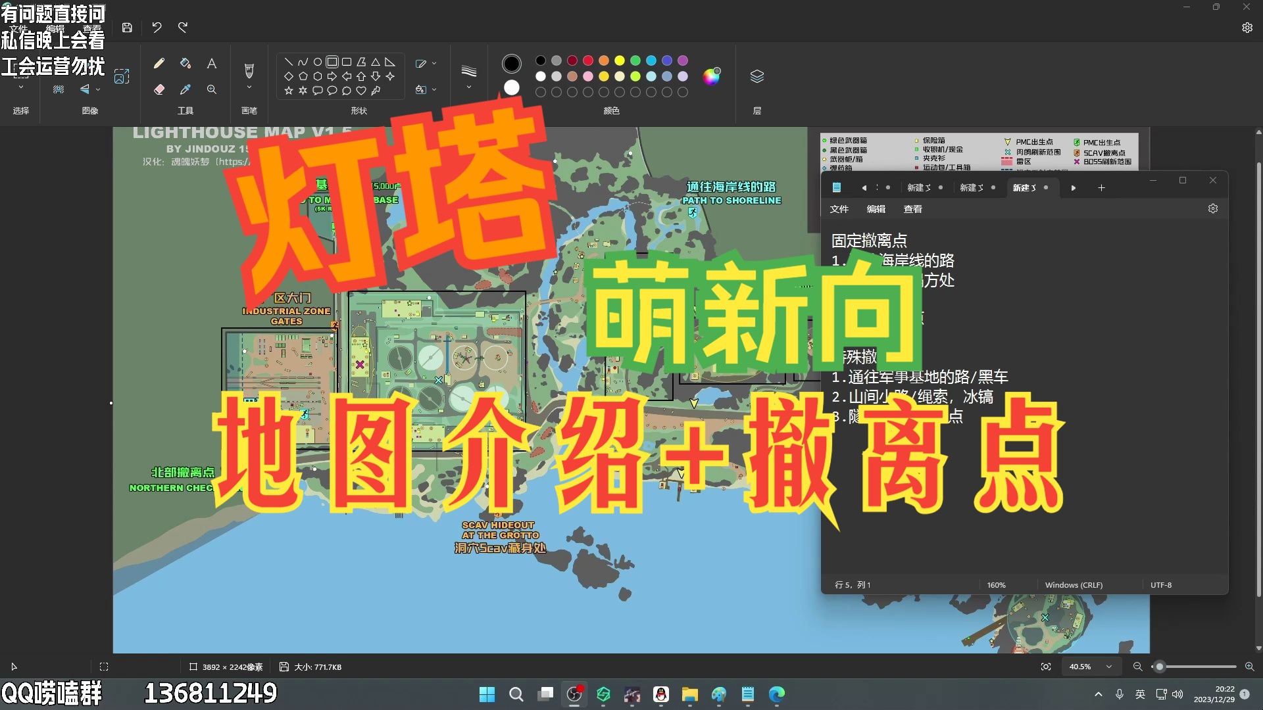This screenshot has width=1263, height=710.
Task: Select the Pencil tool
Action: coord(159,63)
